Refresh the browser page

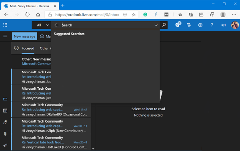coord(27,14)
